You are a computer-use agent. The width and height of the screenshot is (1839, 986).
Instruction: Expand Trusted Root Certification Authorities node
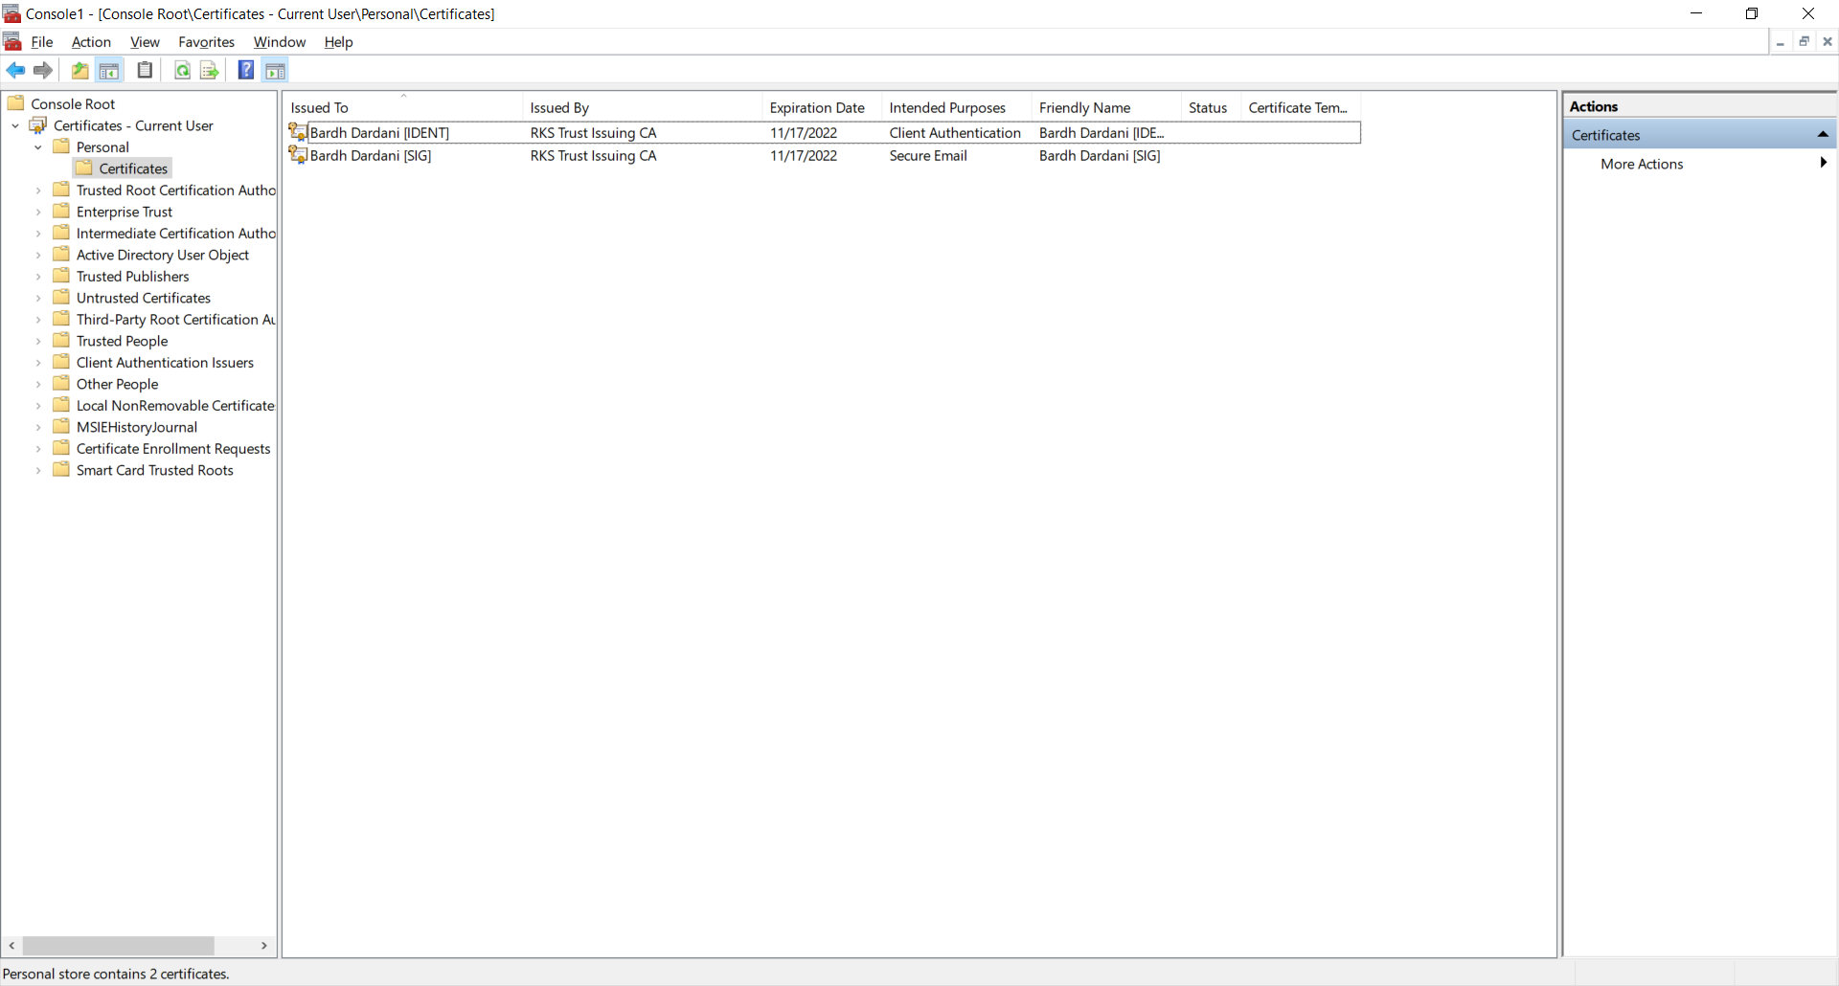pos(38,190)
